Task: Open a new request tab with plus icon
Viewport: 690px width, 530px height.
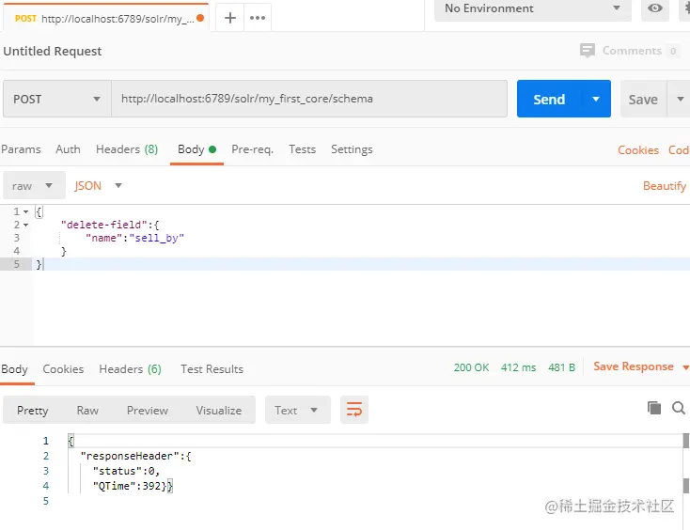Action: click(x=230, y=18)
